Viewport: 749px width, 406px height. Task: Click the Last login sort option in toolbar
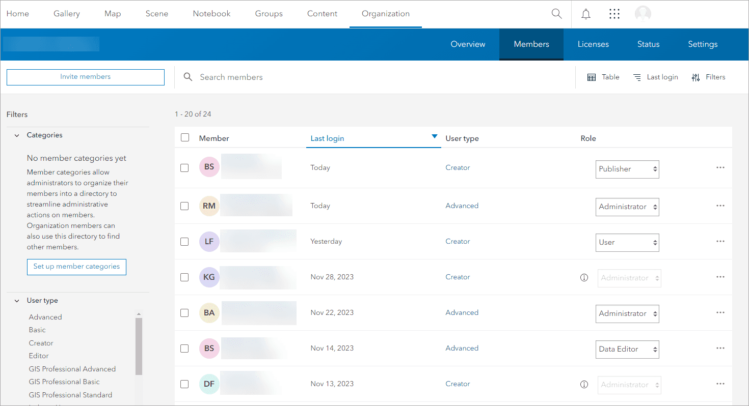(x=655, y=77)
